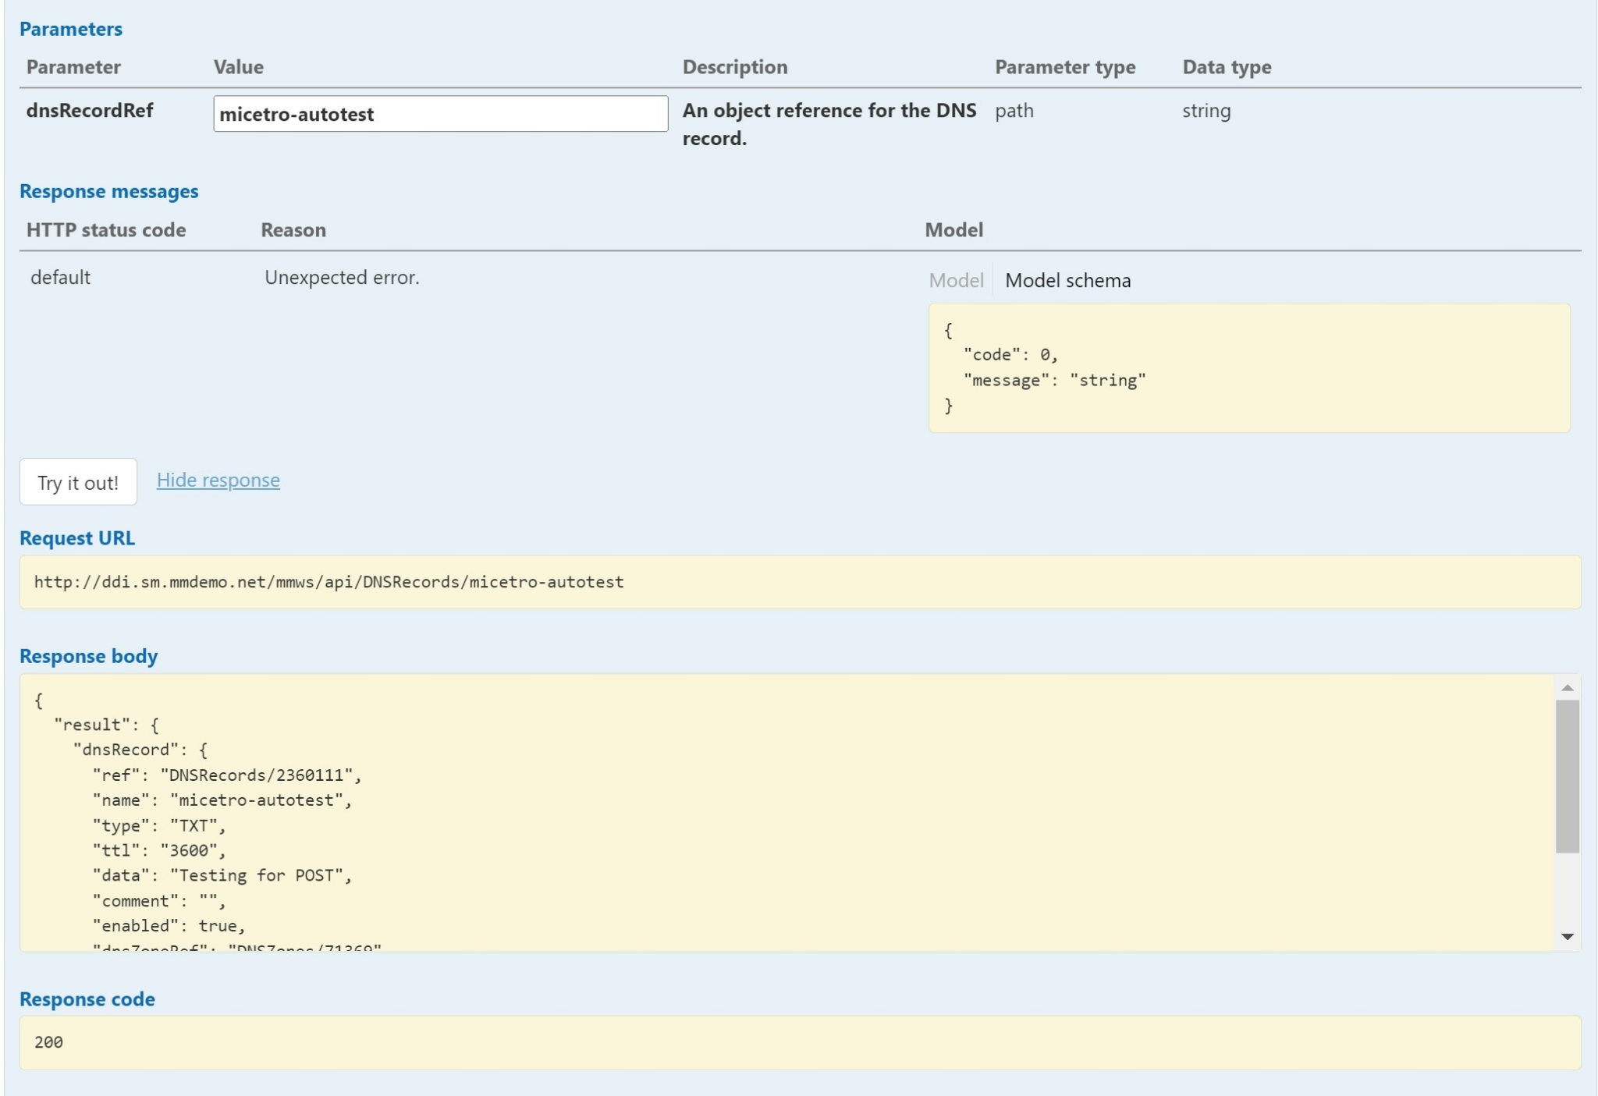
Task: Click the Response body heading
Action: pos(90,655)
